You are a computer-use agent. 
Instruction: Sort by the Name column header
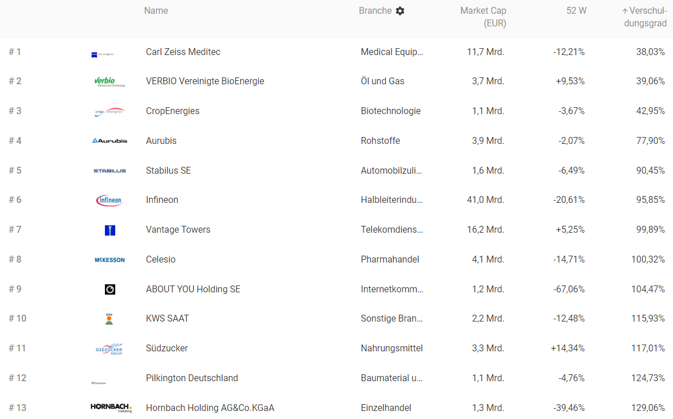(x=156, y=11)
